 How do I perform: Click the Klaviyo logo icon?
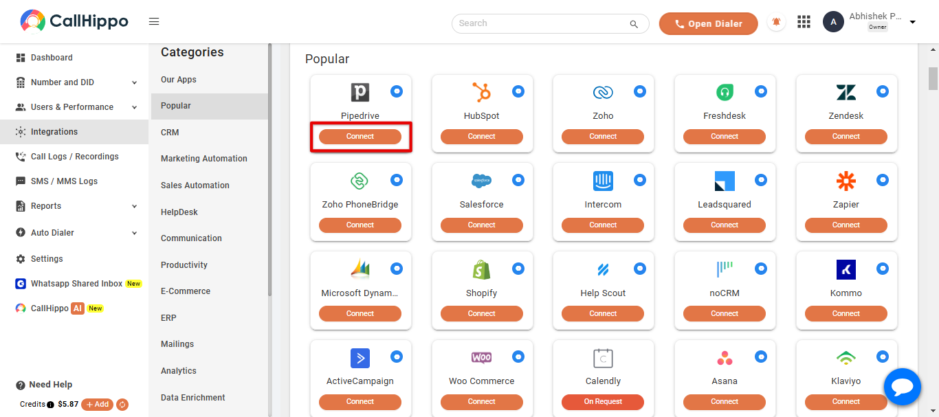(x=846, y=358)
